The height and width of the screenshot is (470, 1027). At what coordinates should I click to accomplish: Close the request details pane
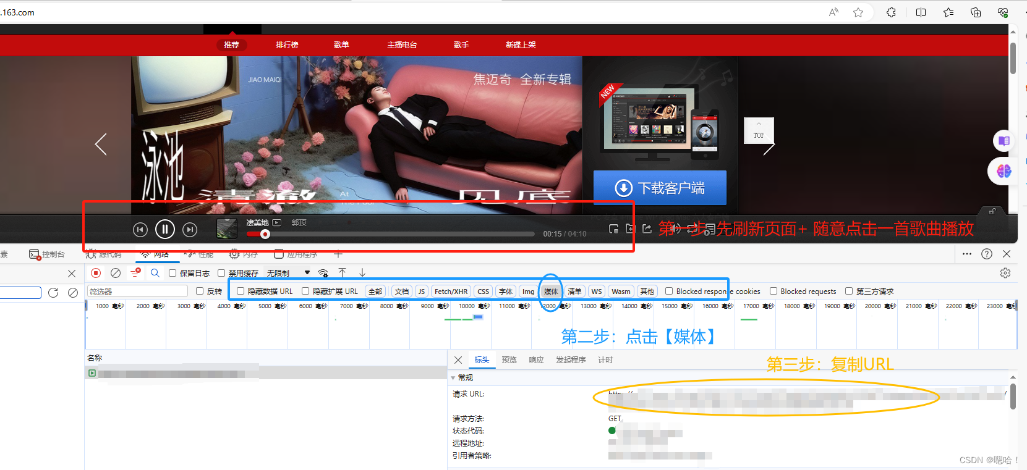point(458,360)
